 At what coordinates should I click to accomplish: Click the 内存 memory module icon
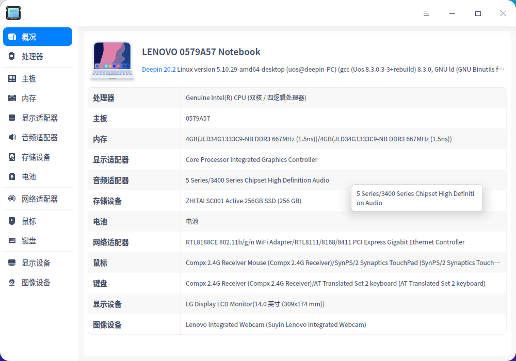[12, 98]
